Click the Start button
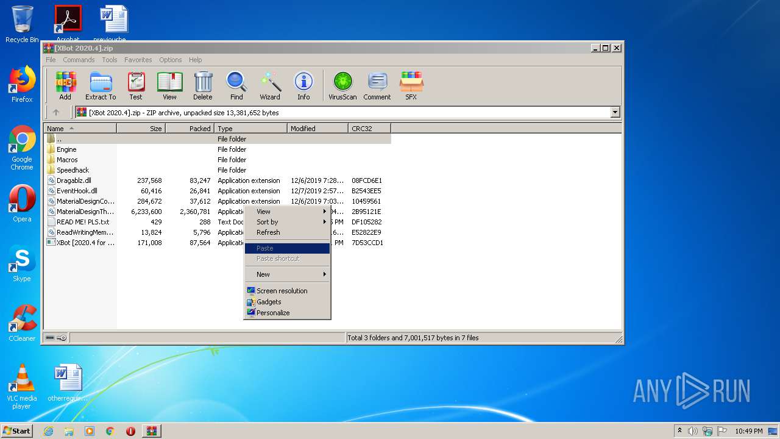Image resolution: width=780 pixels, height=439 pixels. [17, 431]
